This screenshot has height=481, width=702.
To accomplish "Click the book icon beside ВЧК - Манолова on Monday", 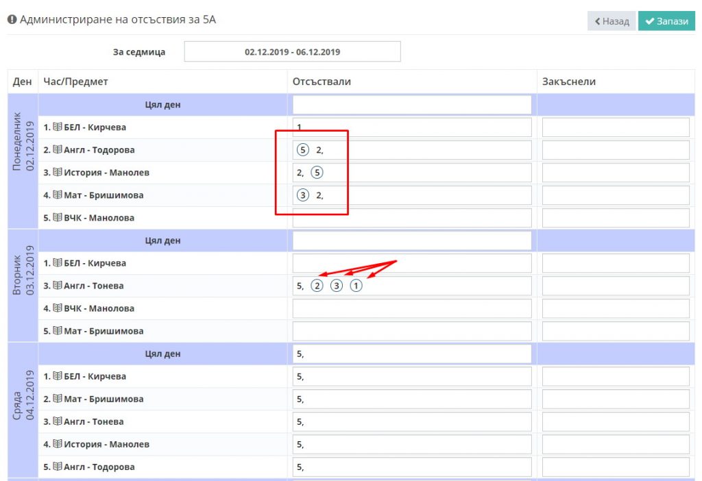I will tap(58, 217).
